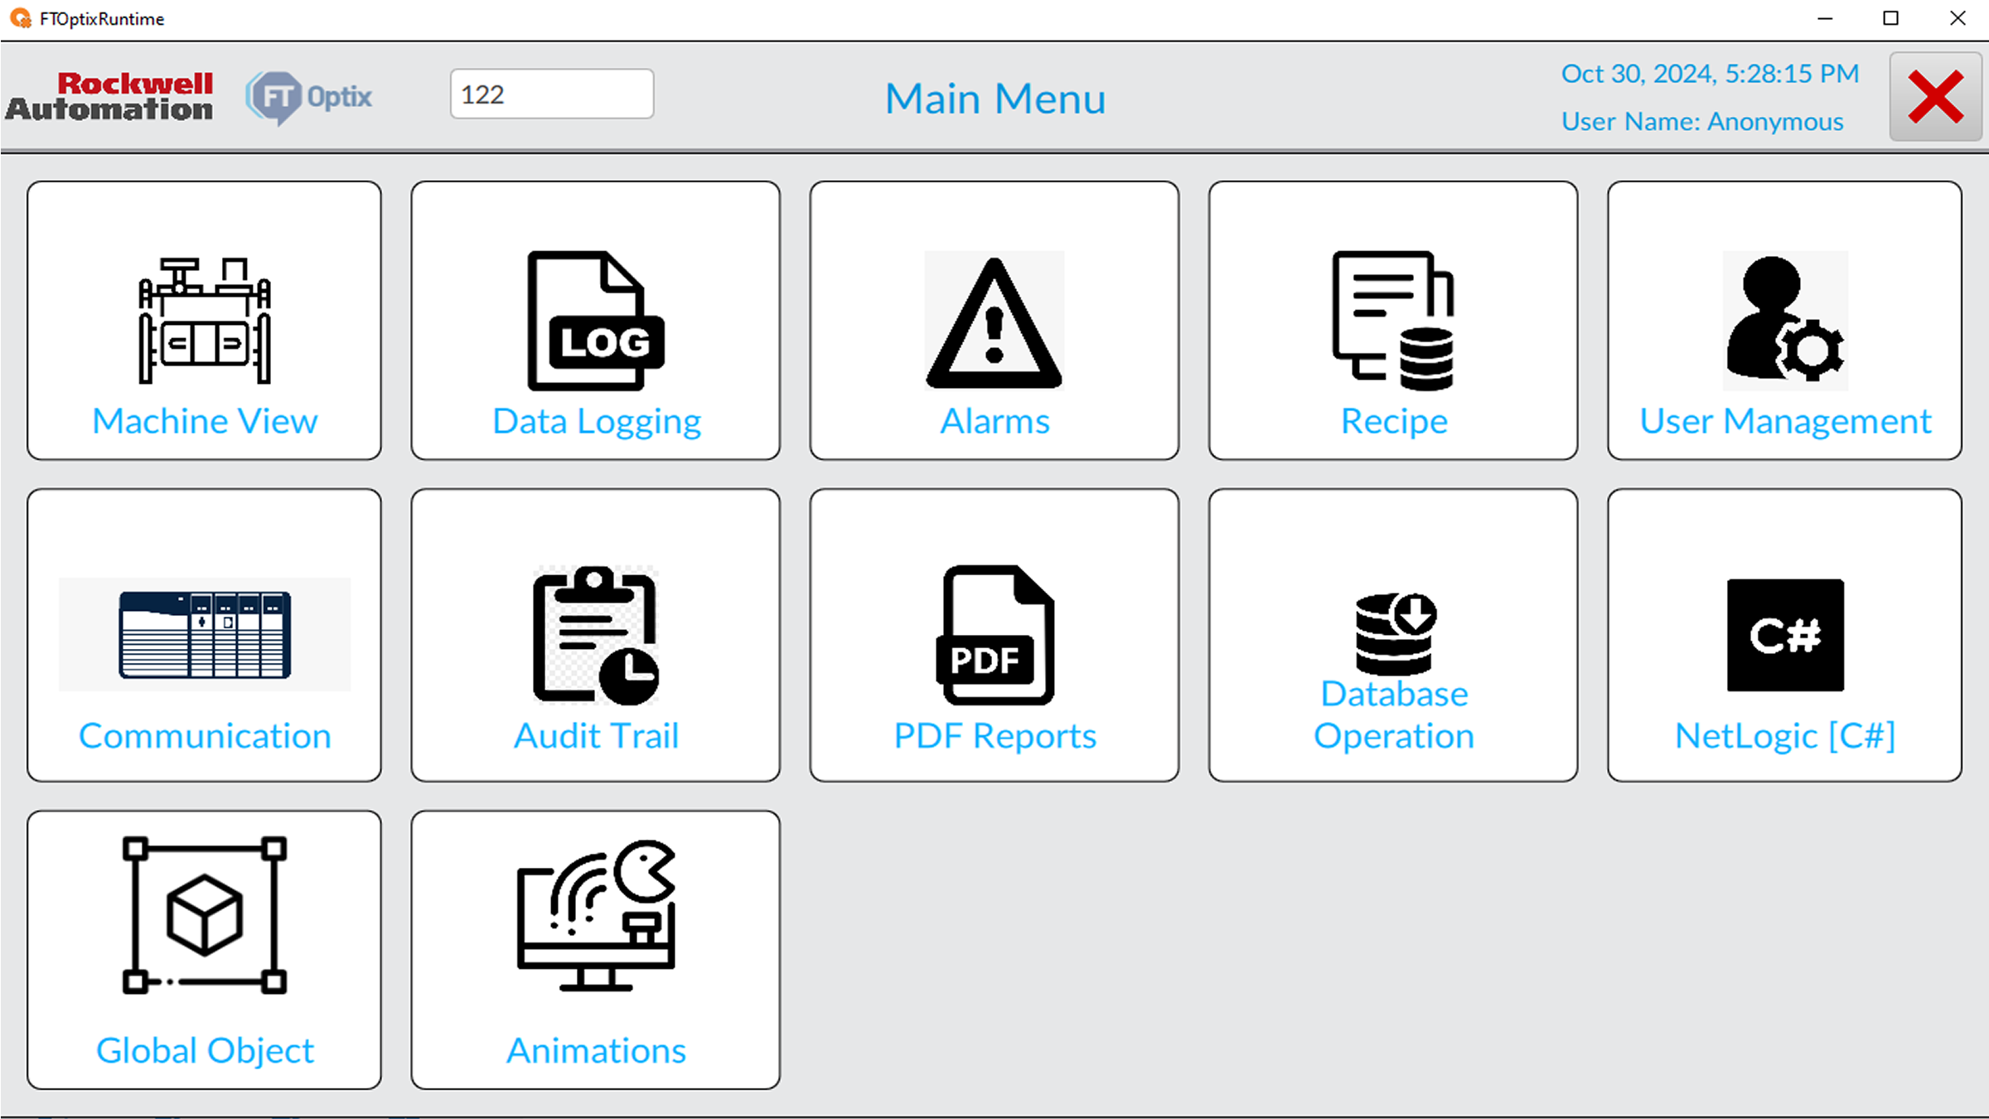Access User Management settings
Image resolution: width=1989 pixels, height=1119 pixels.
1785,322
